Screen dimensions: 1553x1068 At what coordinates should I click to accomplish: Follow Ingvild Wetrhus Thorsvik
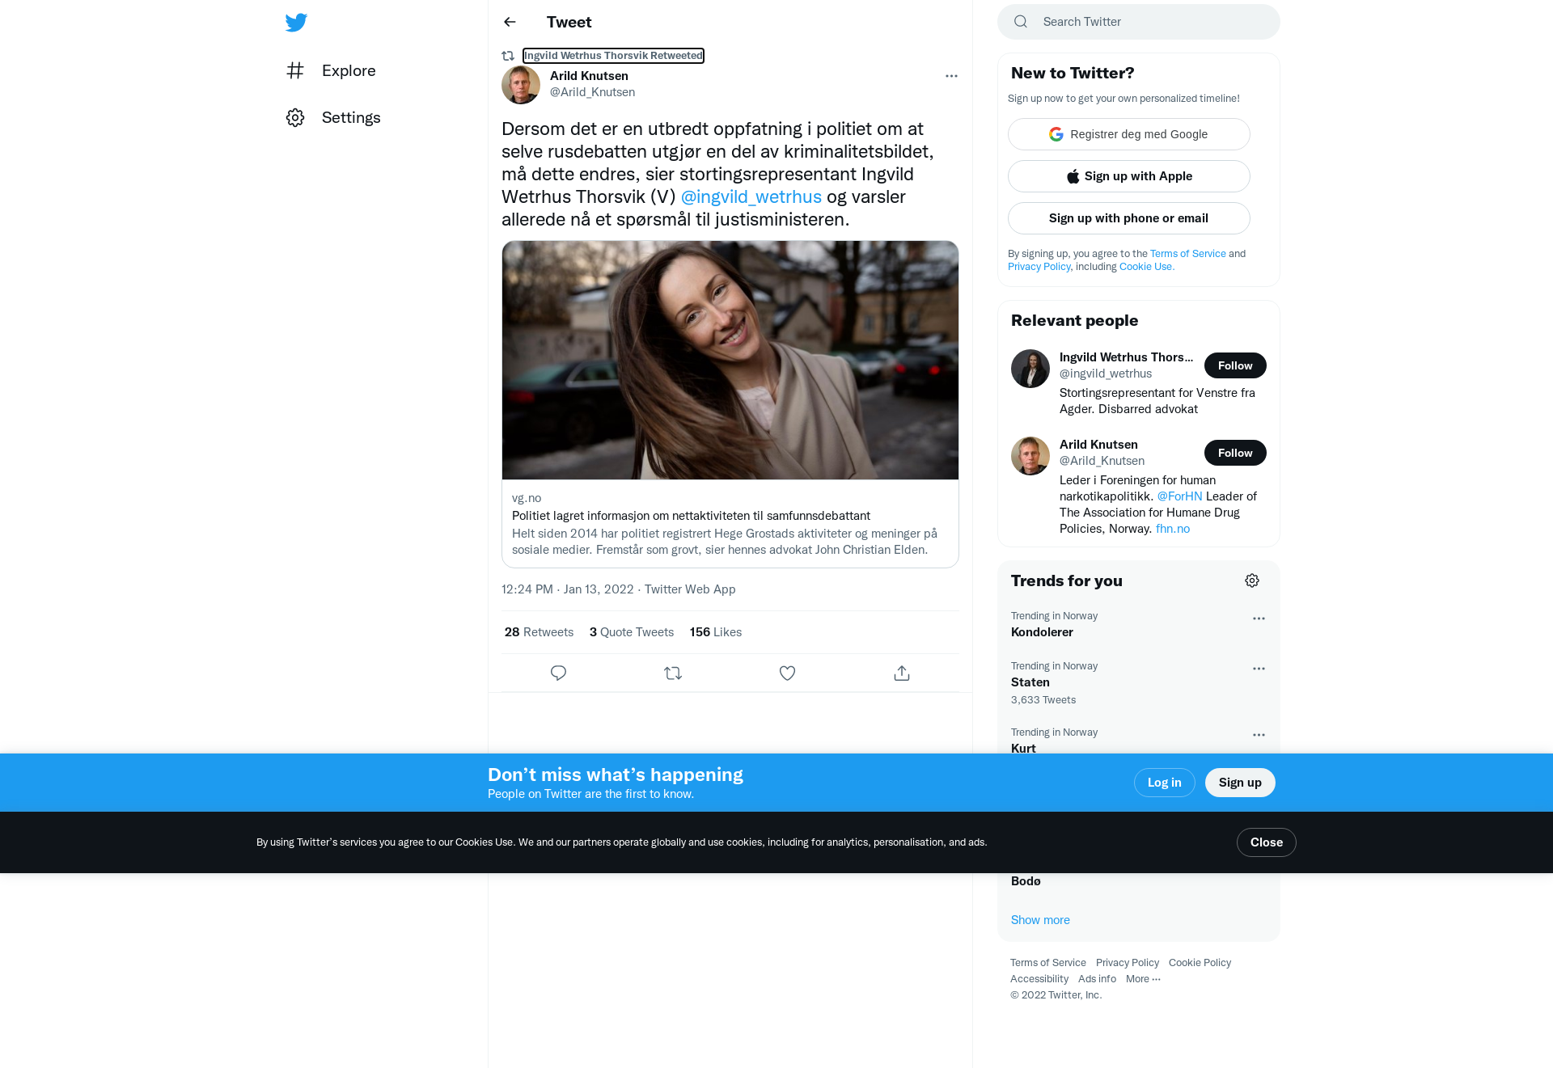[x=1235, y=365]
